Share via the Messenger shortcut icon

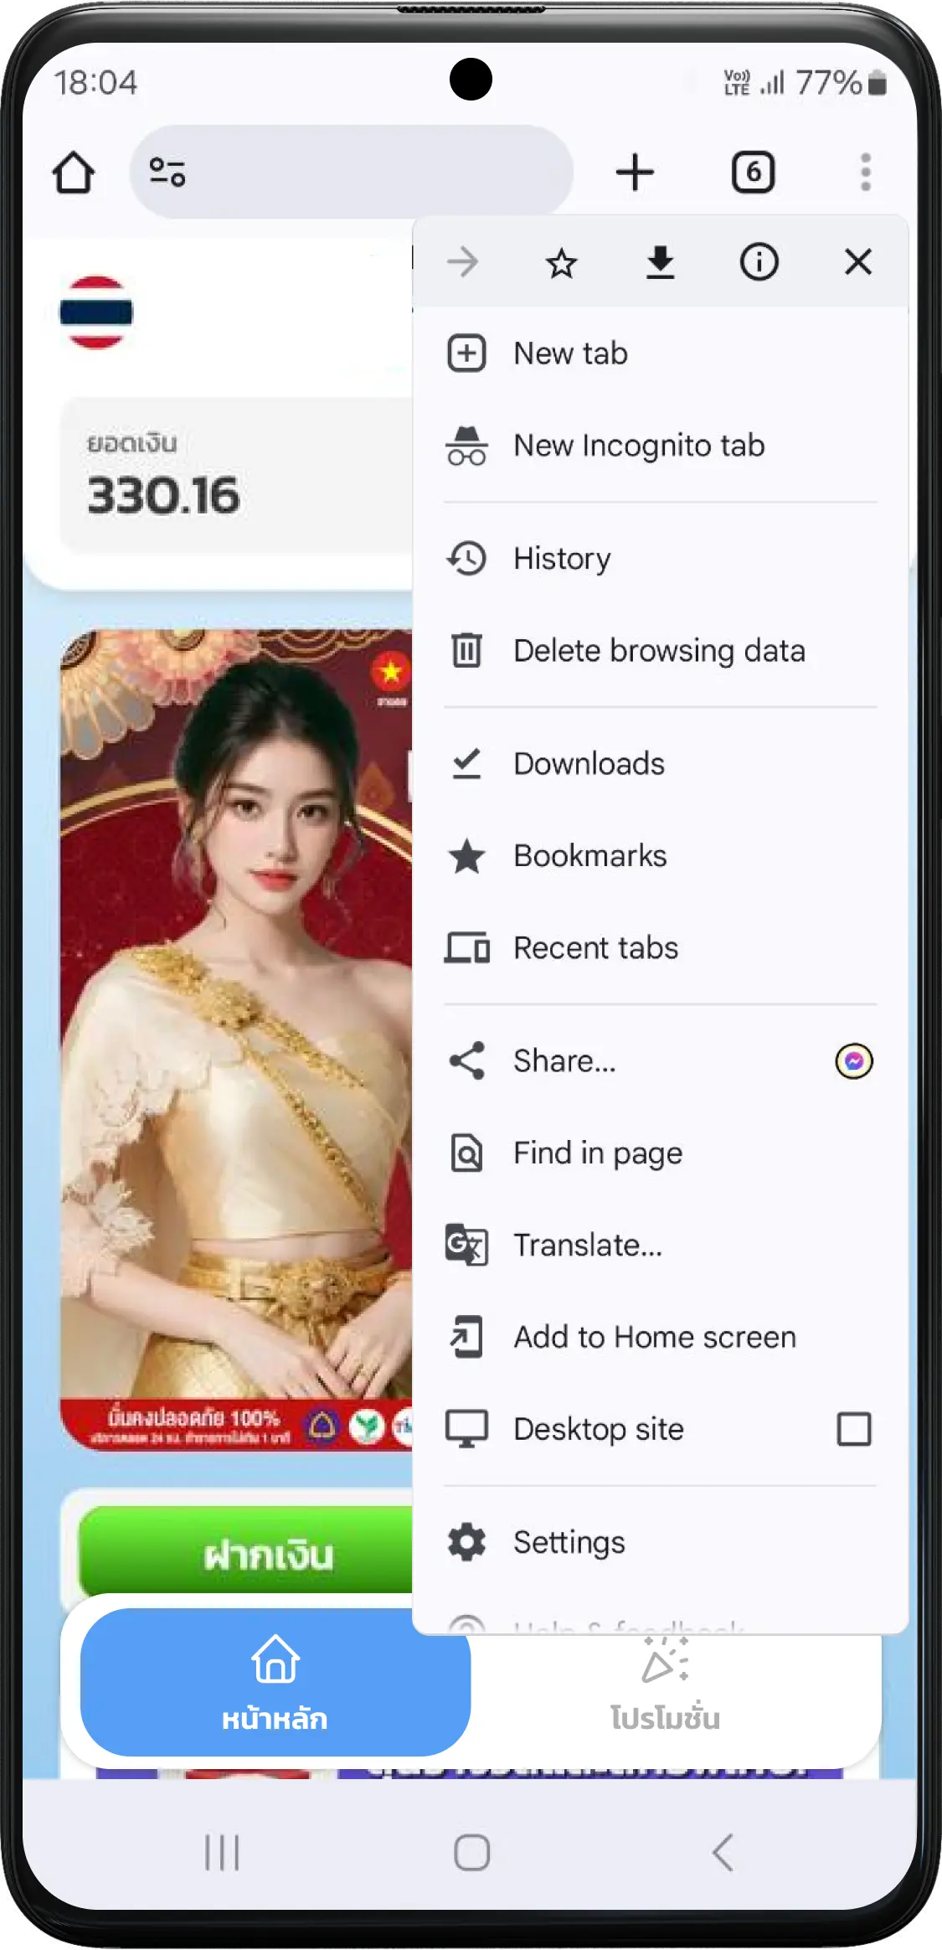(853, 1061)
